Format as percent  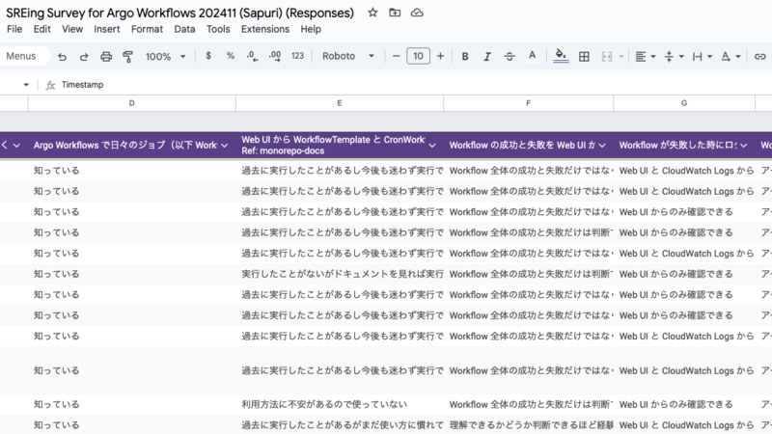pos(230,56)
